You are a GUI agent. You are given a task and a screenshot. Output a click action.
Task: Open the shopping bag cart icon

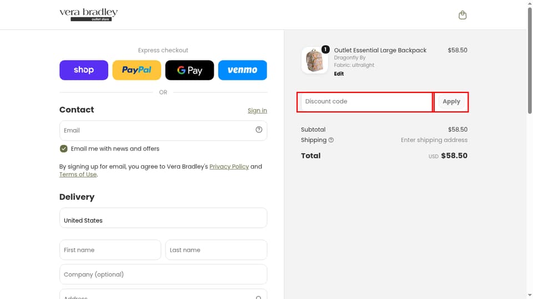point(462,15)
